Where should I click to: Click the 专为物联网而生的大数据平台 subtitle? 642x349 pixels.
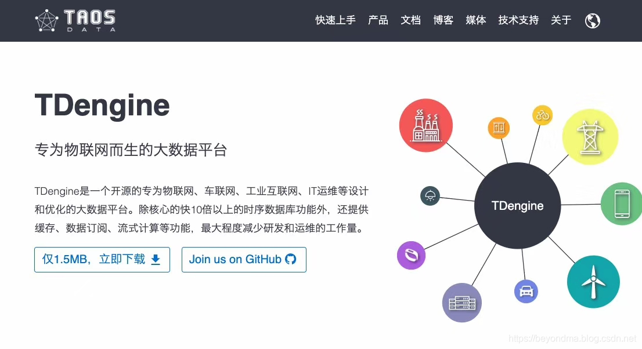coord(131,150)
